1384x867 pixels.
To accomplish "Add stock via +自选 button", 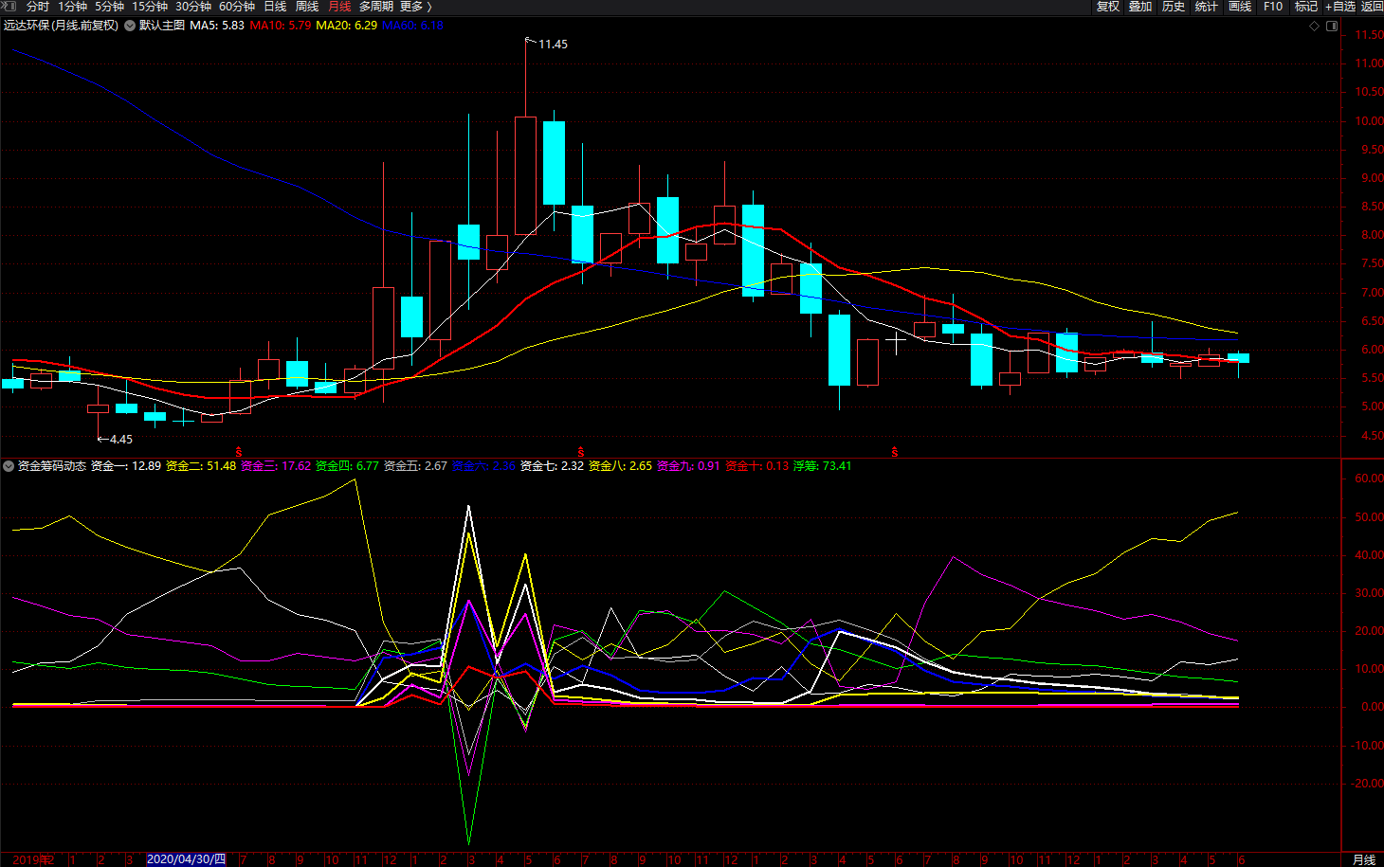I will pyautogui.click(x=1339, y=7).
